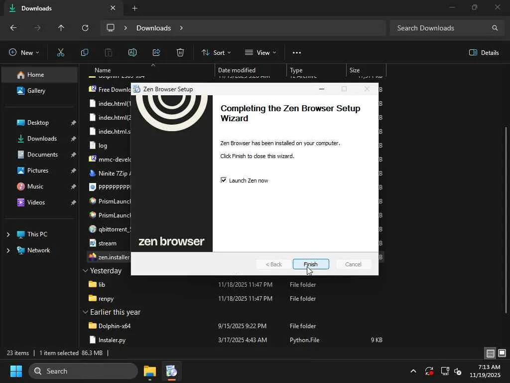This screenshot has height=383, width=510.
Task: Open Documents in the navigation pane
Action: (x=40, y=155)
